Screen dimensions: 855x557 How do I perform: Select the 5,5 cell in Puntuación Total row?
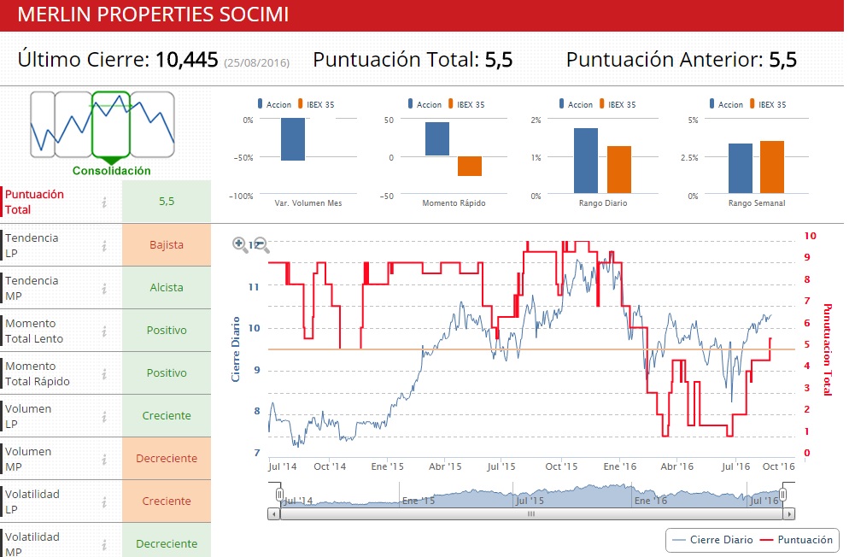tap(167, 202)
